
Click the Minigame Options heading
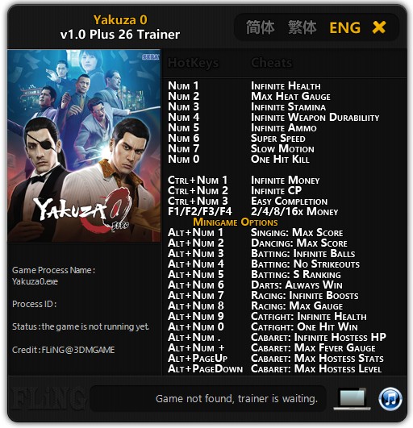click(x=236, y=222)
